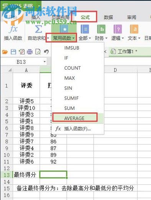Click the Insert Function fx icon
This screenshot has width=151, height=200.
click(x=13, y=29)
